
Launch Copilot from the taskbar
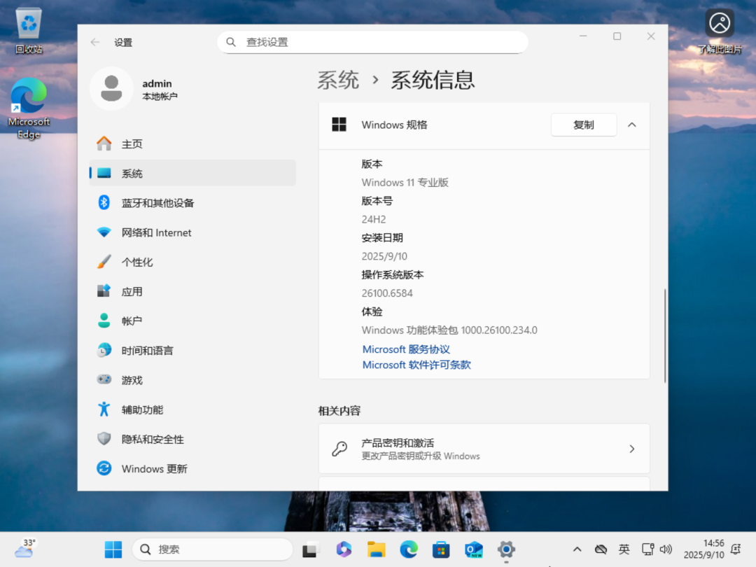click(343, 549)
